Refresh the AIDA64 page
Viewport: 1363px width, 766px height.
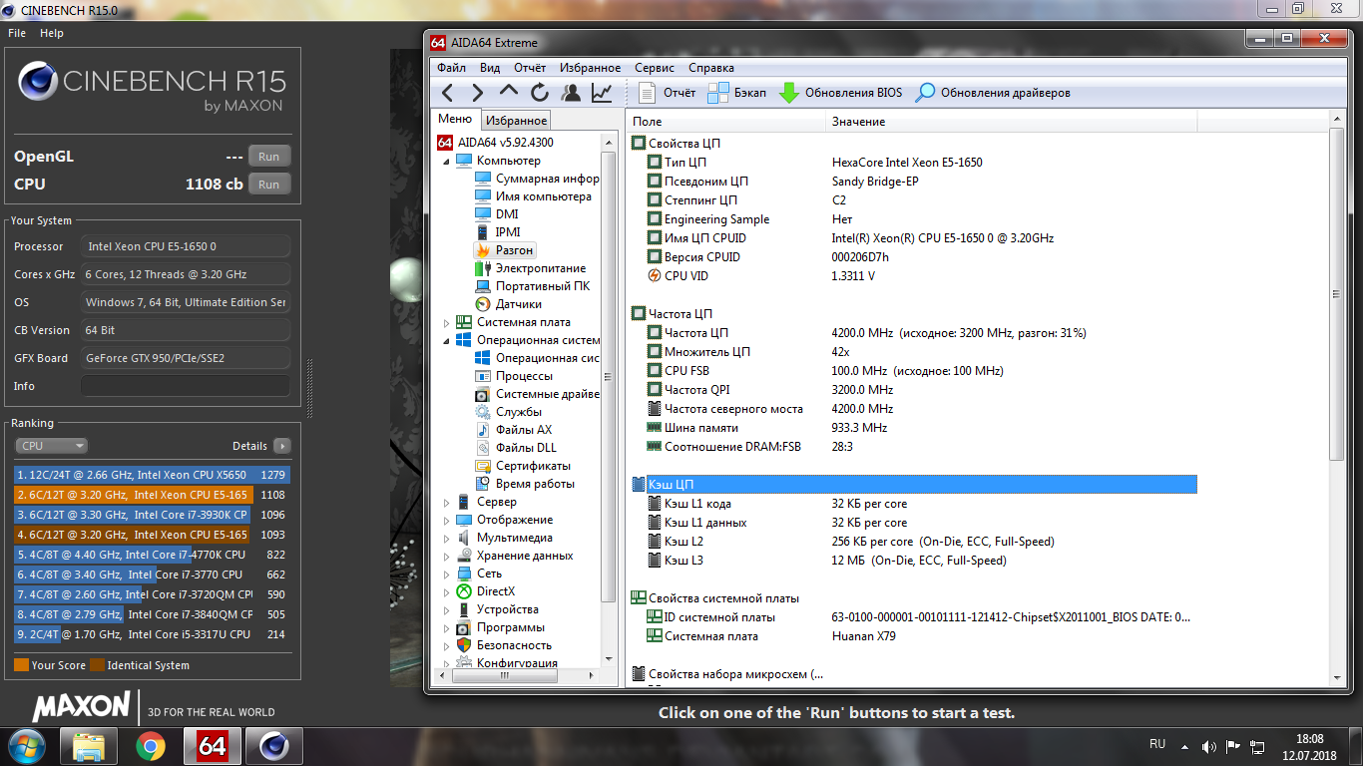point(540,93)
